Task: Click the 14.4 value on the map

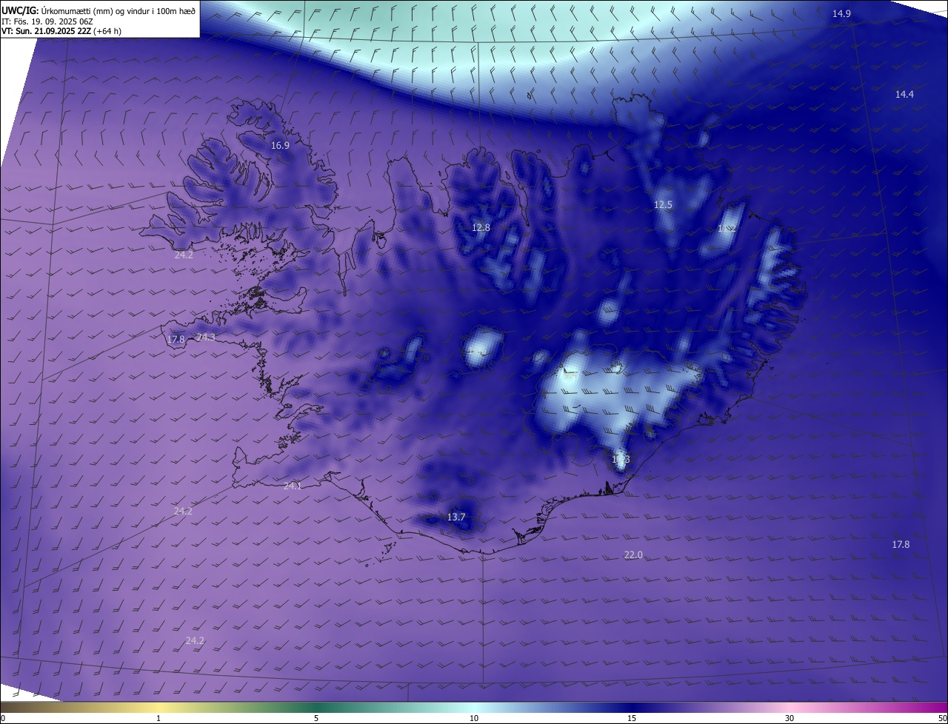Action: pyautogui.click(x=904, y=94)
